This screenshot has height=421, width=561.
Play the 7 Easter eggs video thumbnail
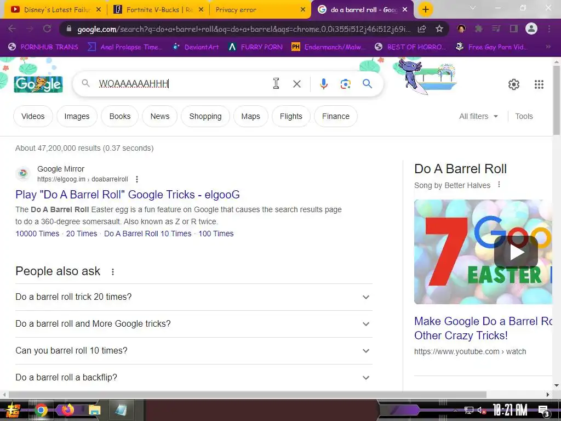tap(483, 252)
